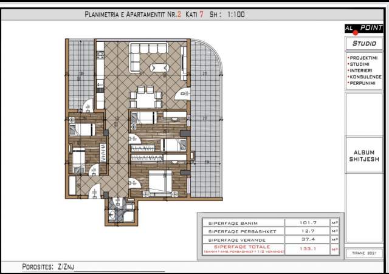Select the "Studimi" list entry
Image resolution: width=389 pixels, height=274 pixels.
click(359, 64)
